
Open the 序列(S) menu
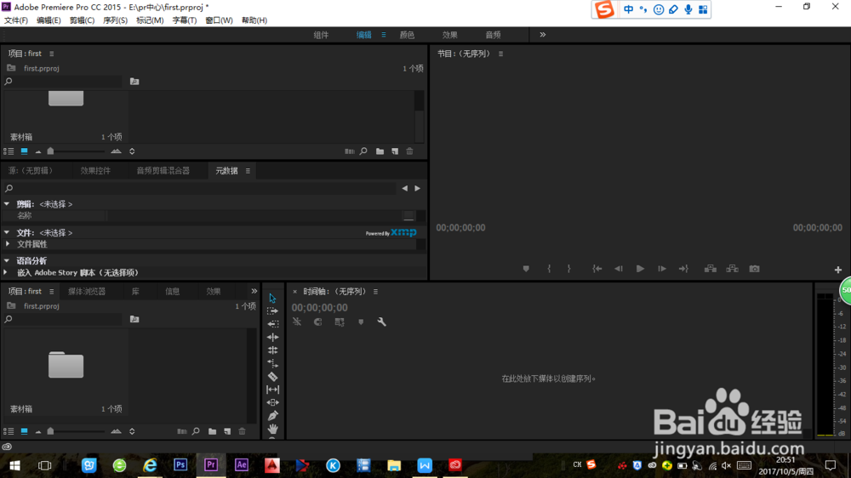[x=115, y=20]
